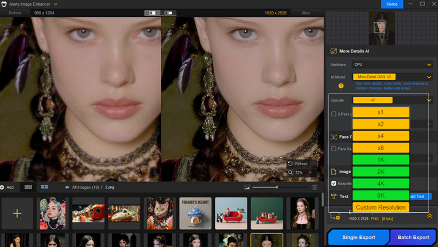Click the AI Model help question mark icon

point(341,86)
